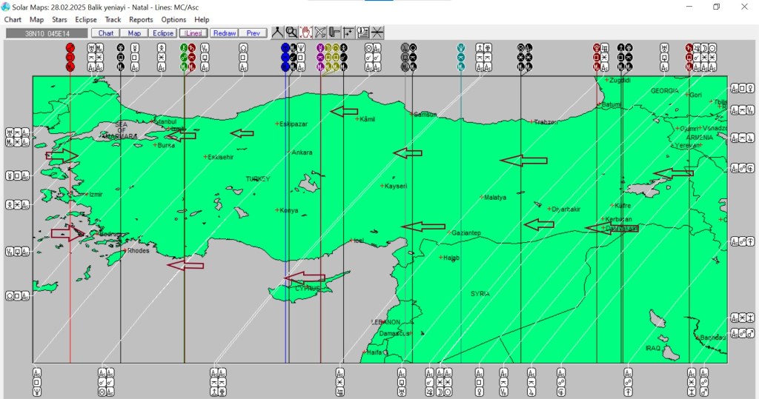Click the blue planet marker circles at top

(286, 57)
